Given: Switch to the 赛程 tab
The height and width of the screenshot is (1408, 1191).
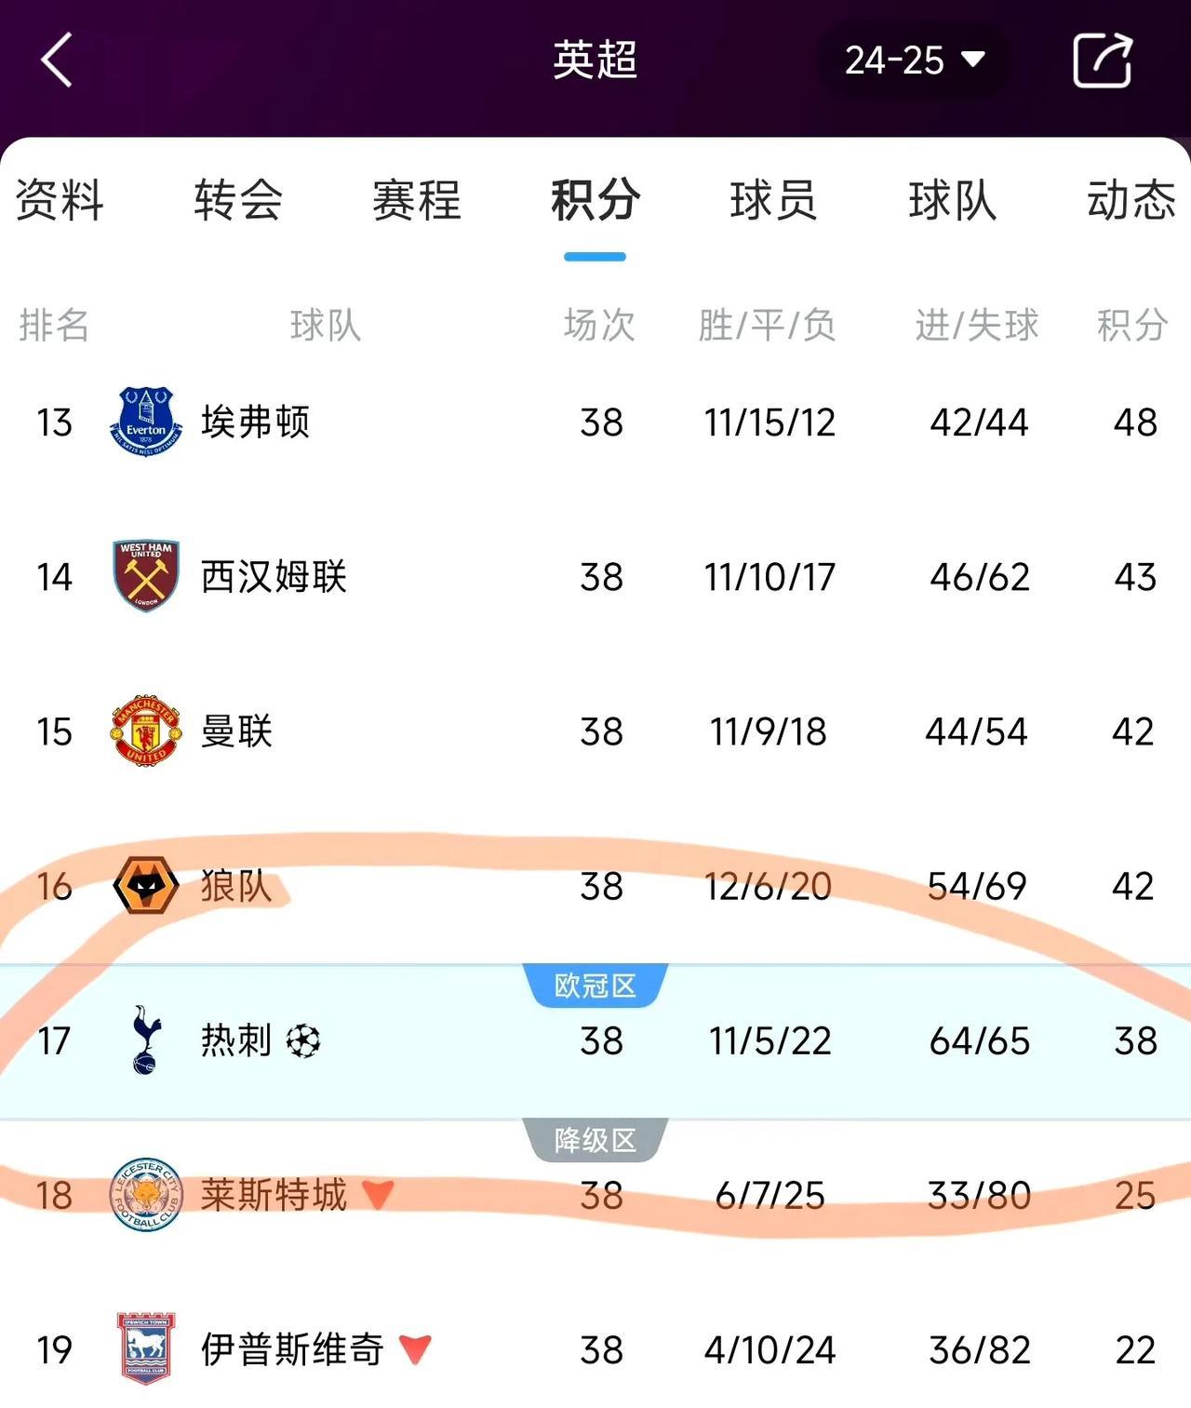Looking at the screenshot, I should tap(417, 200).
